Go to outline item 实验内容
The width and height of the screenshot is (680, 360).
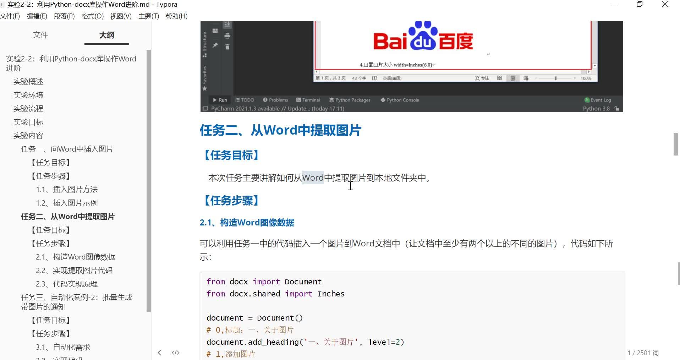click(x=28, y=136)
